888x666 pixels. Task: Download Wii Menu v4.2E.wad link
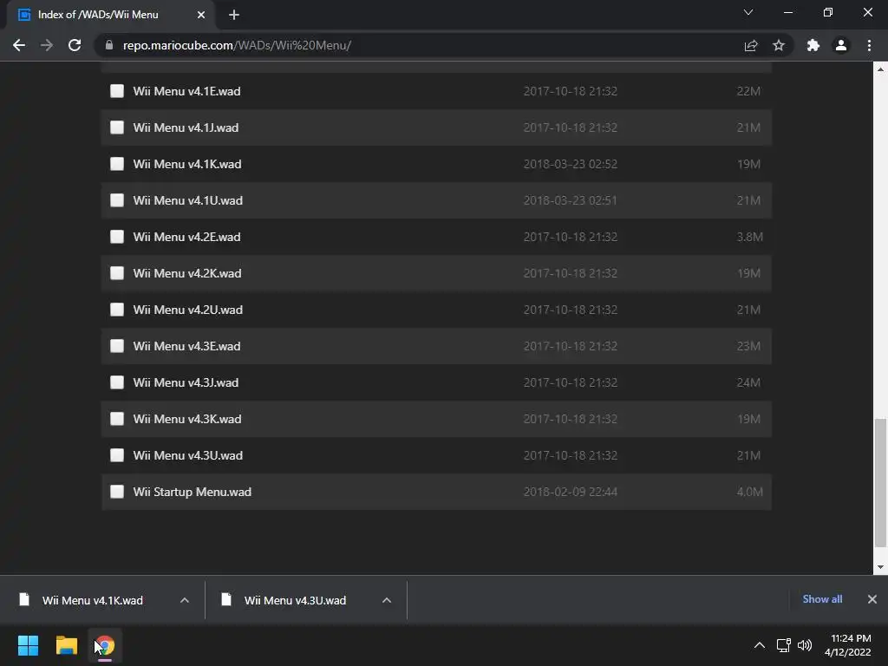tap(187, 237)
